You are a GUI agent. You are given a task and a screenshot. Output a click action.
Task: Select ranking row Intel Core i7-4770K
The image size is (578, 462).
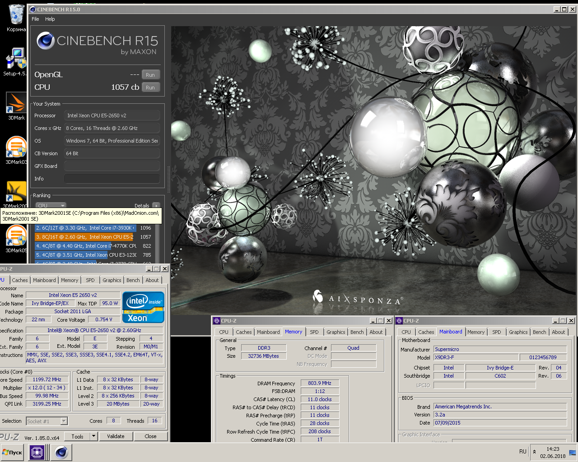(x=94, y=246)
